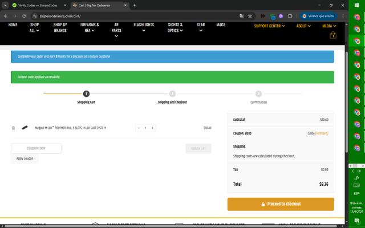Click Proceed to checkout button

tap(281, 204)
